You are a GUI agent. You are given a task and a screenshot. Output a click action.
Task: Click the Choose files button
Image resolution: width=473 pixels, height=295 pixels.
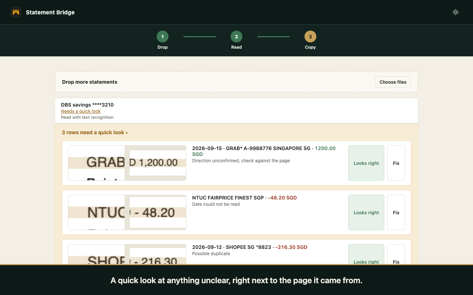(x=393, y=82)
